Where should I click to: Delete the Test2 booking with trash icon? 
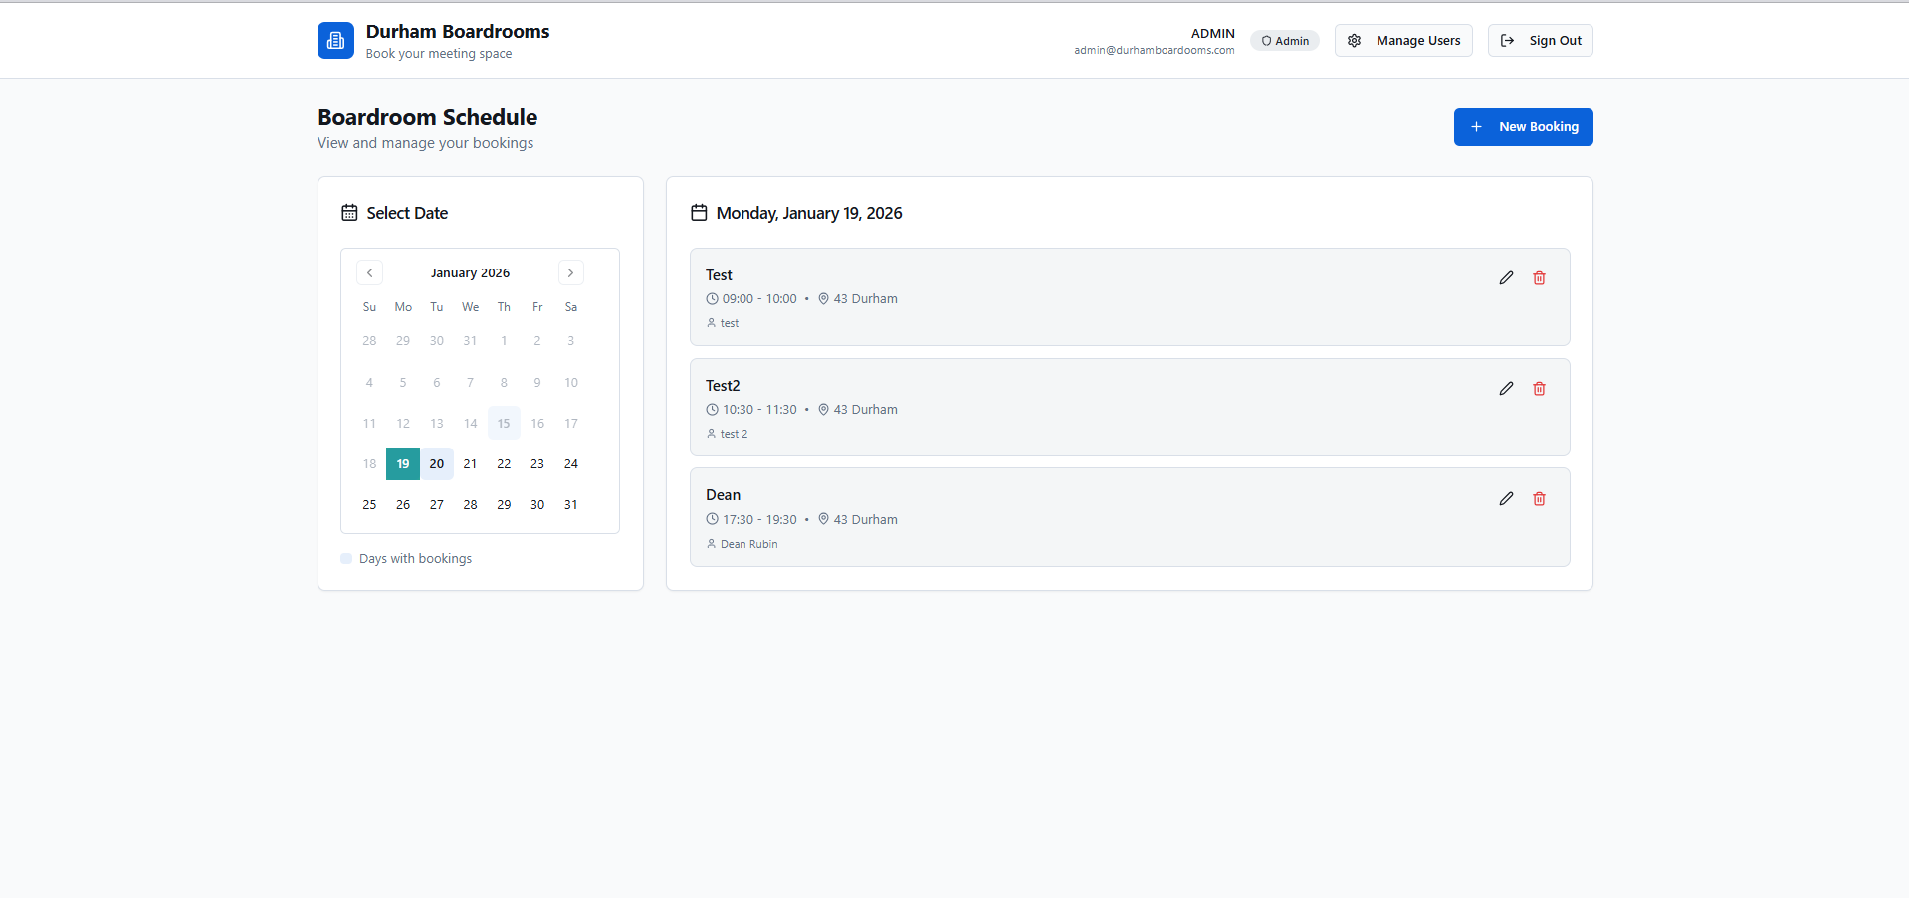click(x=1539, y=389)
